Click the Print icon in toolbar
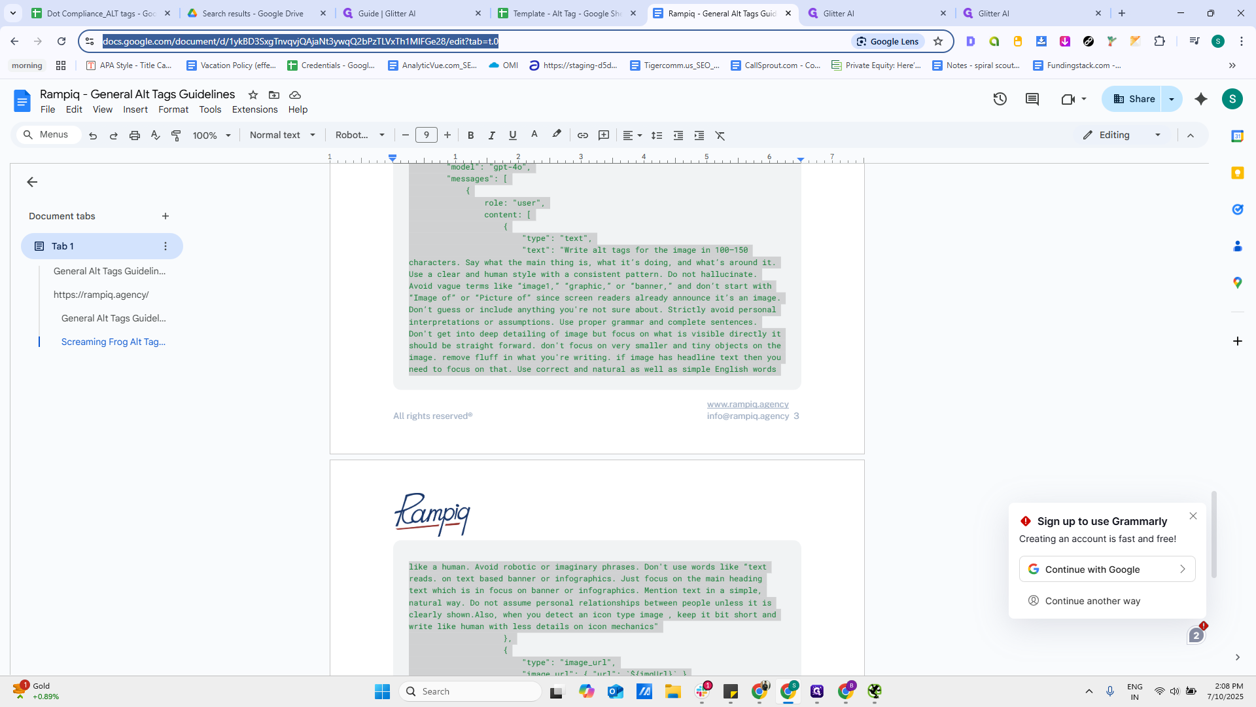The image size is (1256, 707). click(x=135, y=136)
